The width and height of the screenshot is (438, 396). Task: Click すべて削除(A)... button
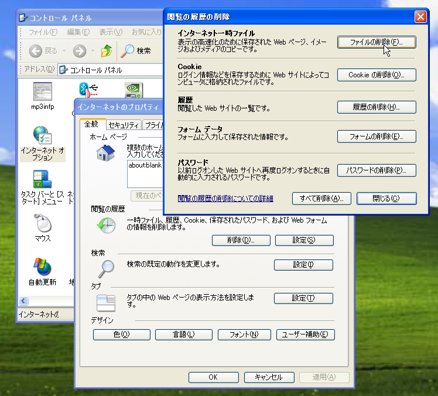(321, 199)
